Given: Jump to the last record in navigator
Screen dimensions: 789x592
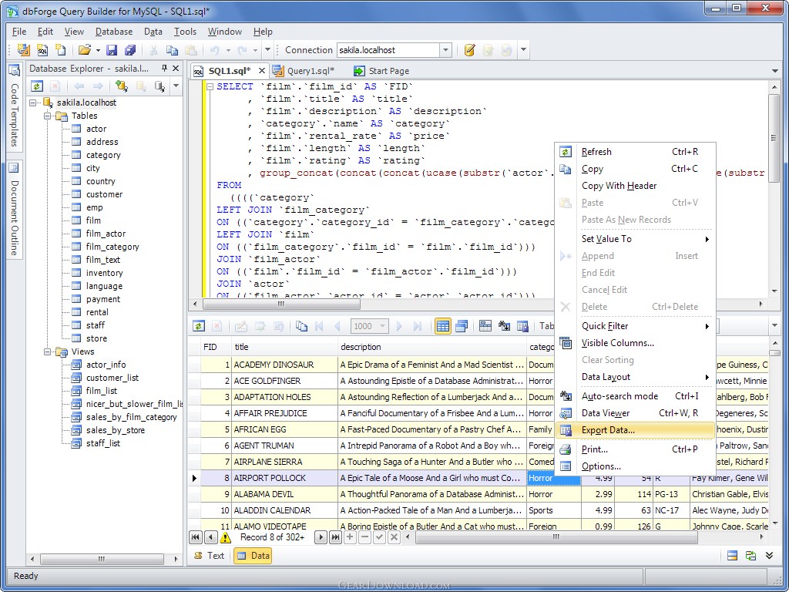Looking at the screenshot, I should (x=335, y=537).
